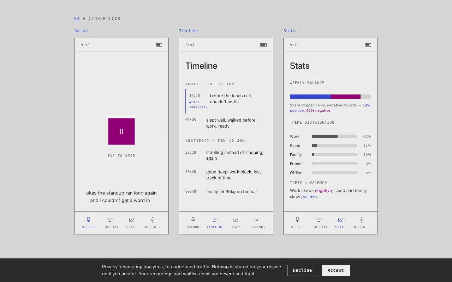Click the 'TODAY · TUE 16 JUN' date header
The height and width of the screenshot is (282, 452).
[x=210, y=84]
